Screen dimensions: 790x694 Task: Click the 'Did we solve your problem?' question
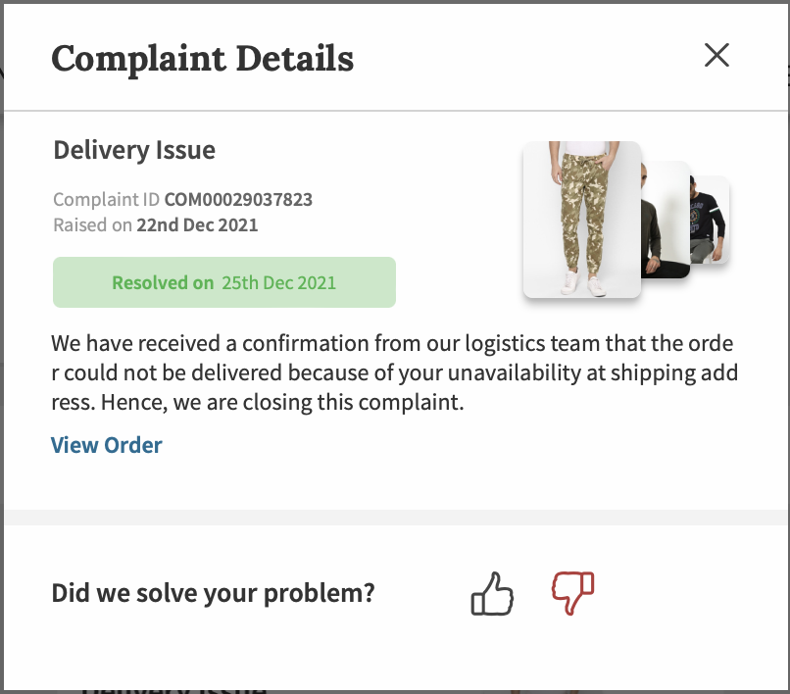tap(213, 593)
